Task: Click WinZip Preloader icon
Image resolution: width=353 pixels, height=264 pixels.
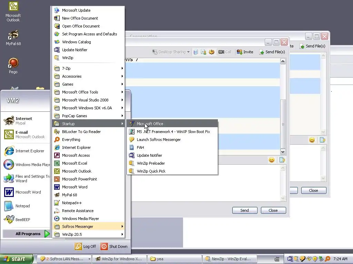Action: coord(132,163)
